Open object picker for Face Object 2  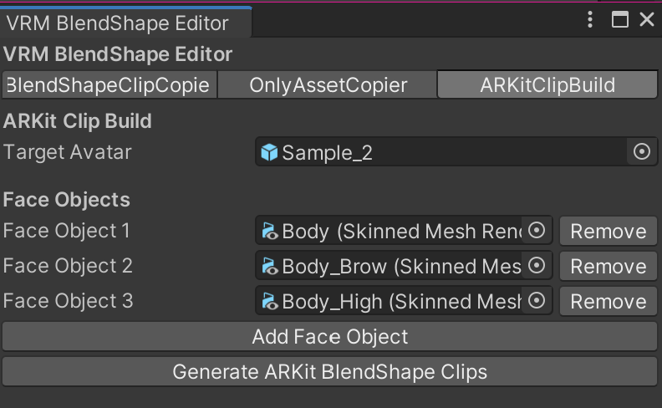pyautogui.click(x=537, y=266)
